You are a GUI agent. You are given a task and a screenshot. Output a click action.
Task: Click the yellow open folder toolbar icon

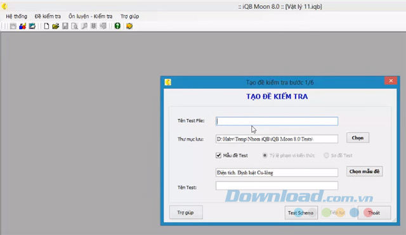pyautogui.click(x=55, y=26)
